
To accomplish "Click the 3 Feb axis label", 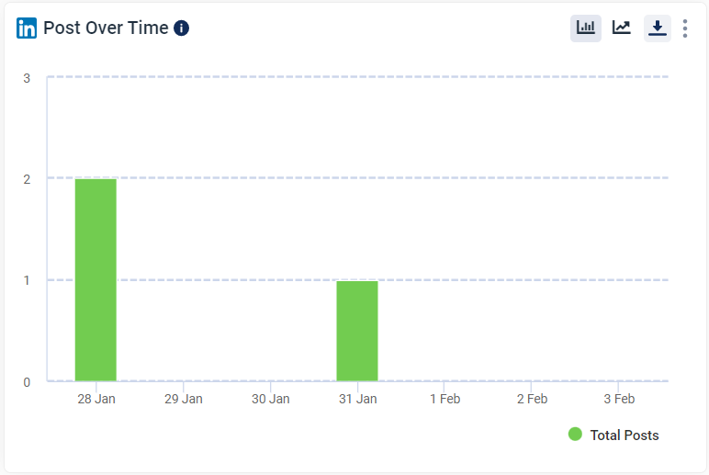I will (619, 399).
